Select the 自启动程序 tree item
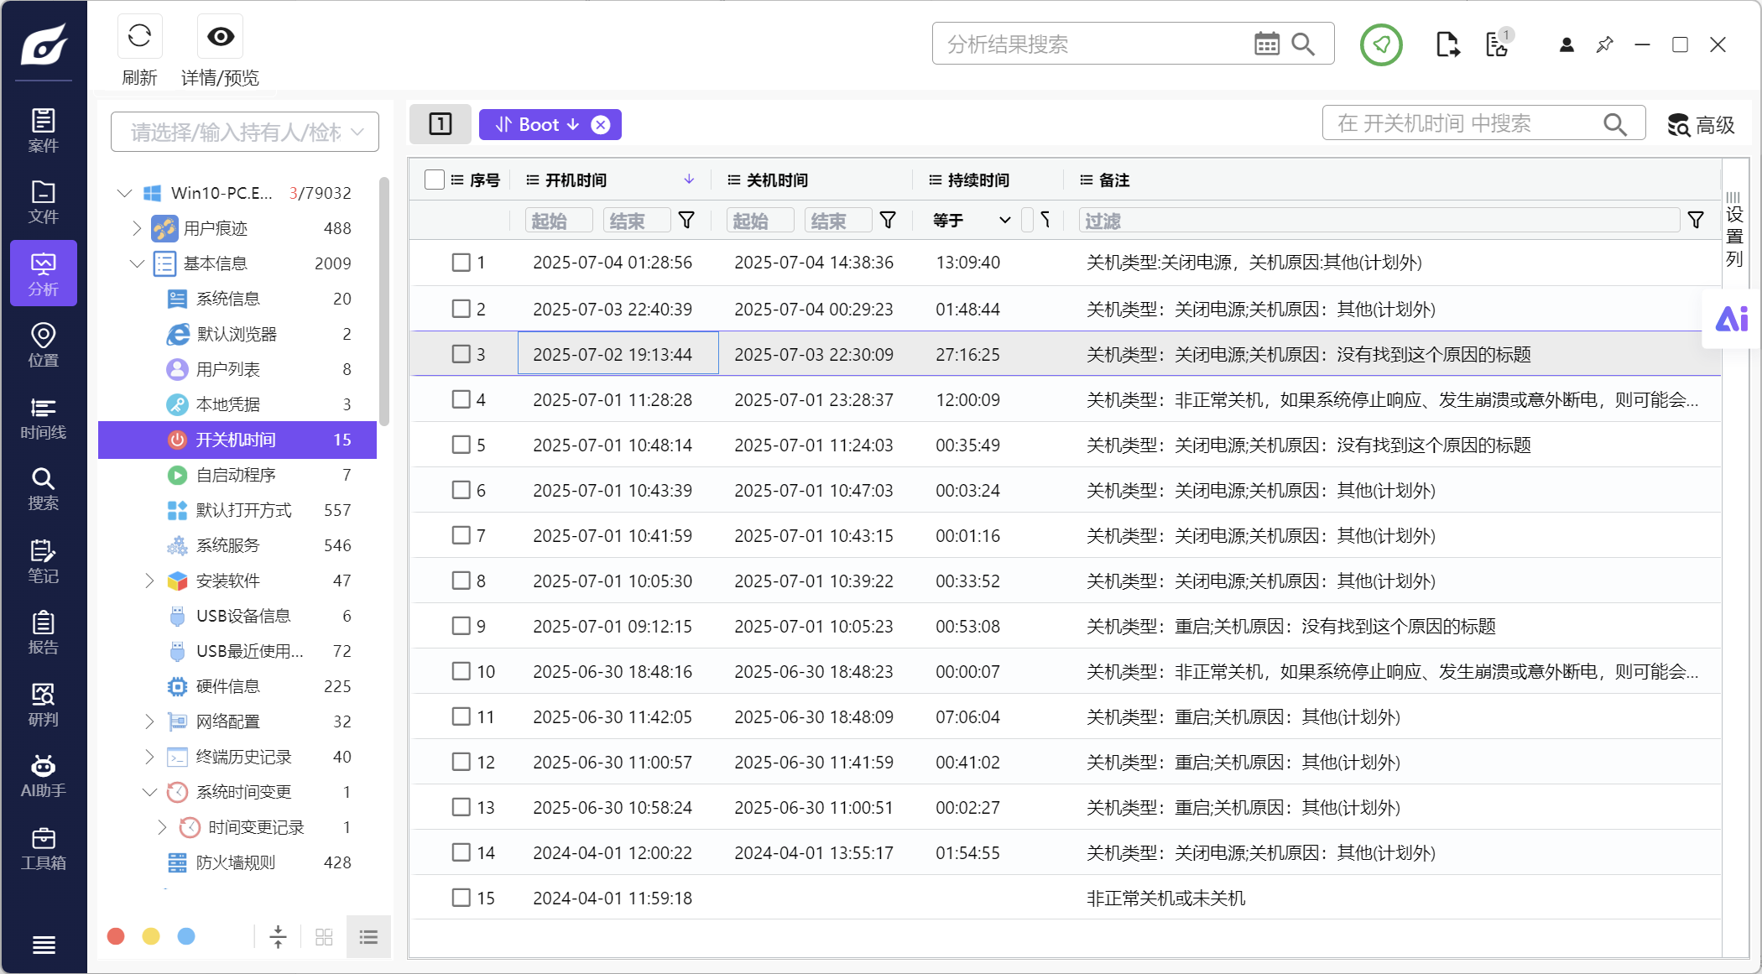This screenshot has height=974, width=1762. (237, 475)
